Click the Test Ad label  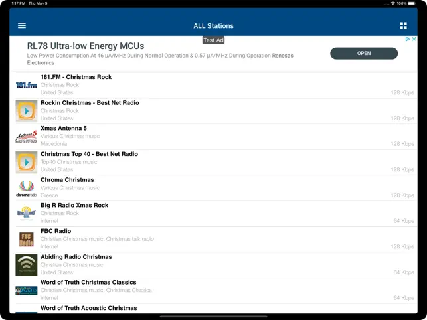(x=214, y=40)
